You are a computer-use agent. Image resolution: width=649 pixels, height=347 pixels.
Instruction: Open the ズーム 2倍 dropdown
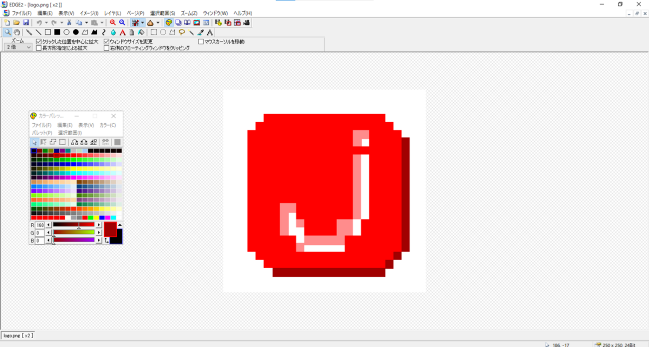click(18, 47)
